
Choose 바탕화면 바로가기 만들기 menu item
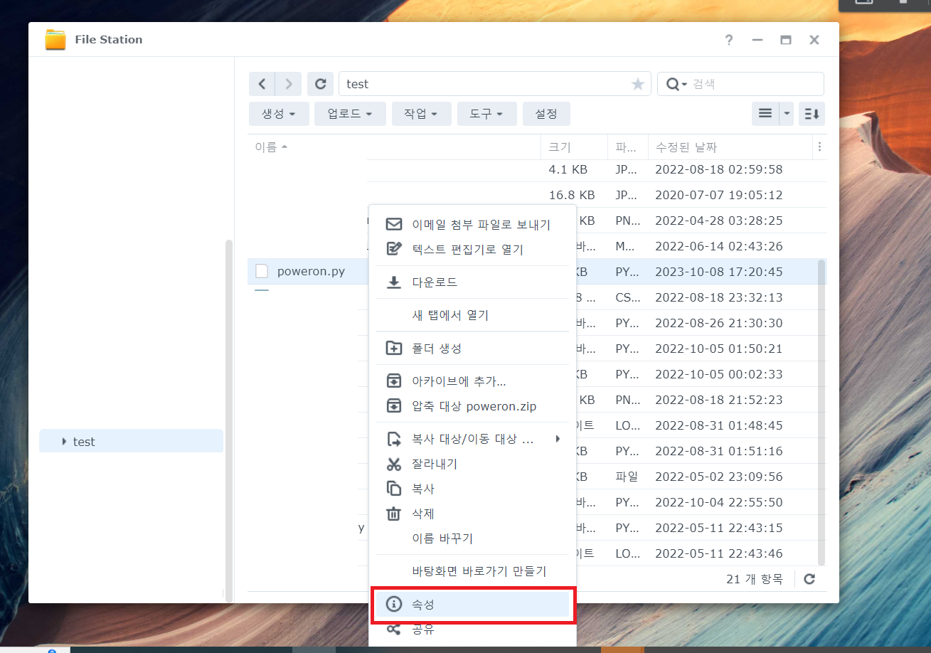472,571
